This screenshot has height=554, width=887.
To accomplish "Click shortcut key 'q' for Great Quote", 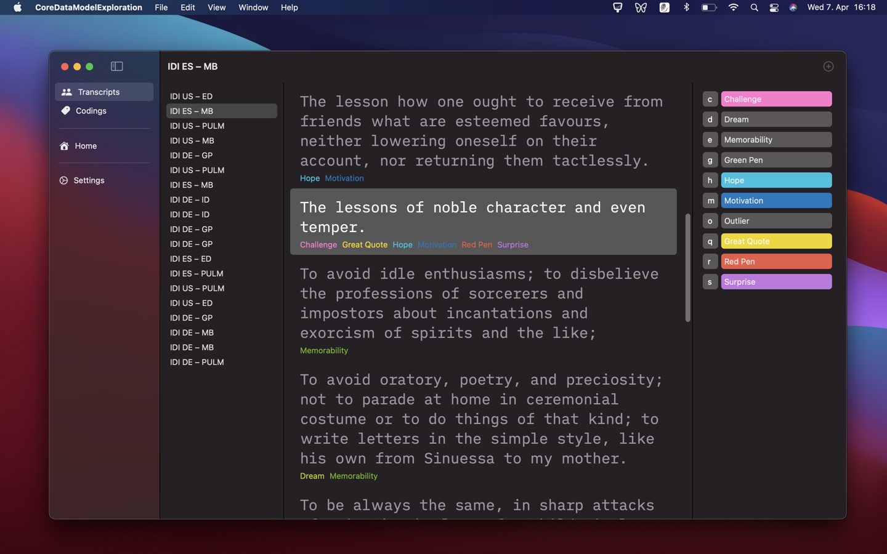I will click(x=710, y=241).
